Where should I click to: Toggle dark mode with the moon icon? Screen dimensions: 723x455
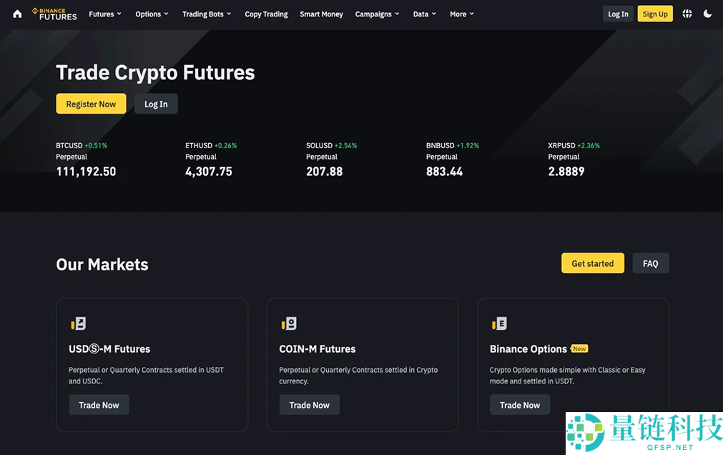pyautogui.click(x=707, y=14)
